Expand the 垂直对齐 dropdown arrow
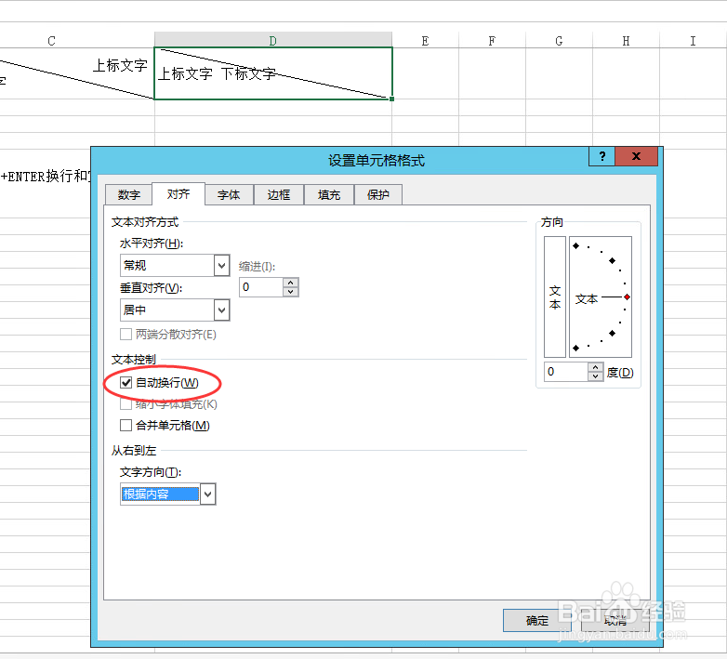The image size is (727, 659). coord(221,310)
